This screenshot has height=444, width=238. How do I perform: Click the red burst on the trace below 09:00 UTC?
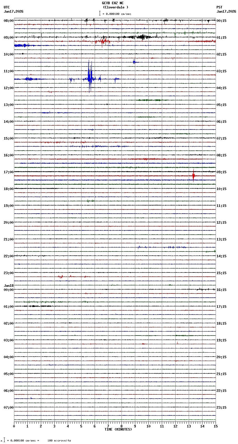tap(103, 41)
